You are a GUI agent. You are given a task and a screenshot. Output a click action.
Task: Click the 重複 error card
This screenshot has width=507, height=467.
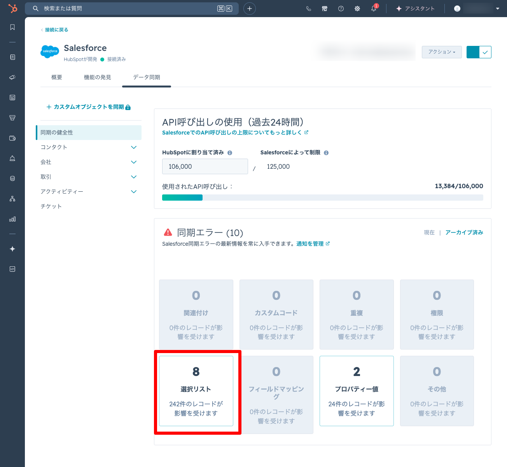coord(357,315)
